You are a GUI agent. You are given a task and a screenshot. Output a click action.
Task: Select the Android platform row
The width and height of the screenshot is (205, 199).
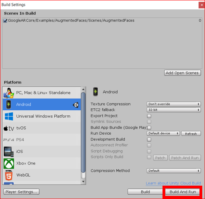tap(42, 104)
